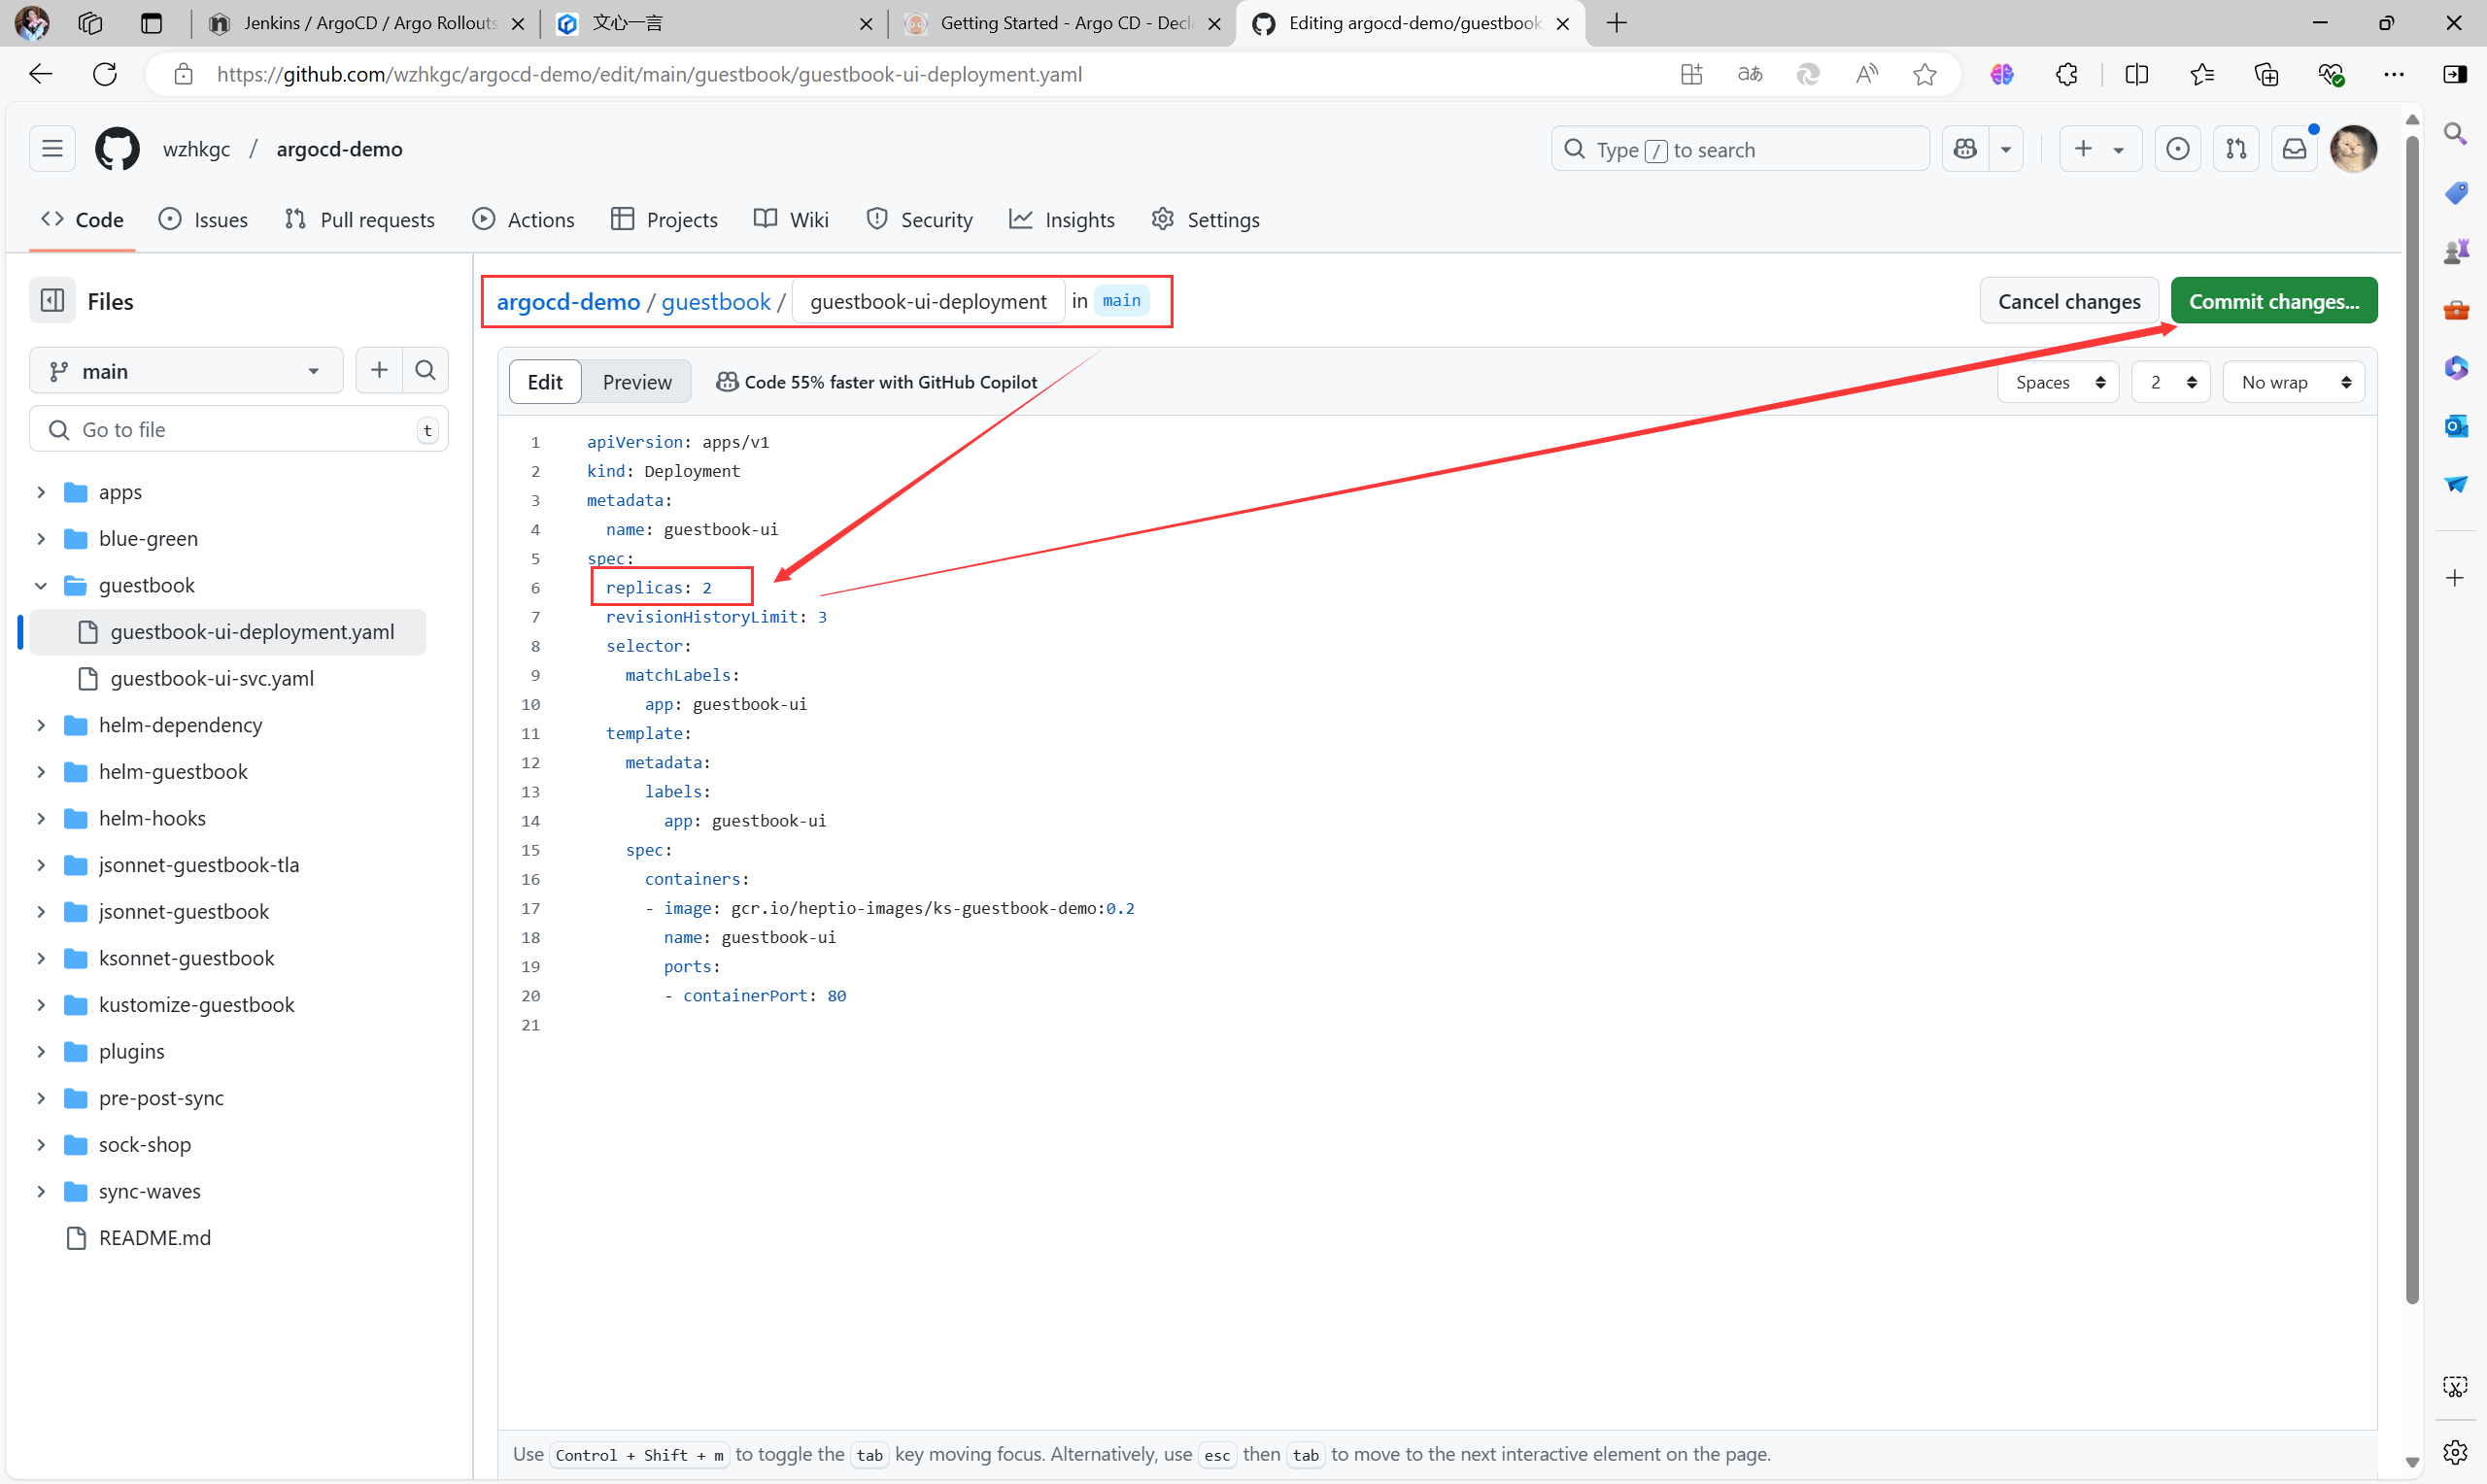Screen dimensions: 2487x1484
Task: Focus the Go to file input
Action: click(x=238, y=429)
